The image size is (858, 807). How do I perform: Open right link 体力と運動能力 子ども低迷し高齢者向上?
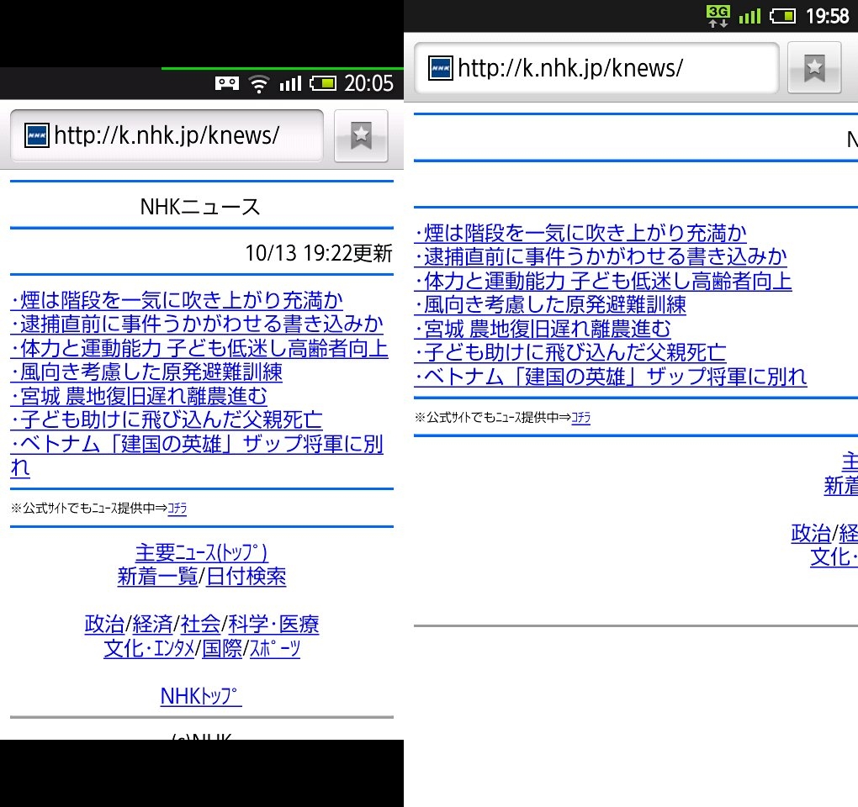tap(603, 281)
